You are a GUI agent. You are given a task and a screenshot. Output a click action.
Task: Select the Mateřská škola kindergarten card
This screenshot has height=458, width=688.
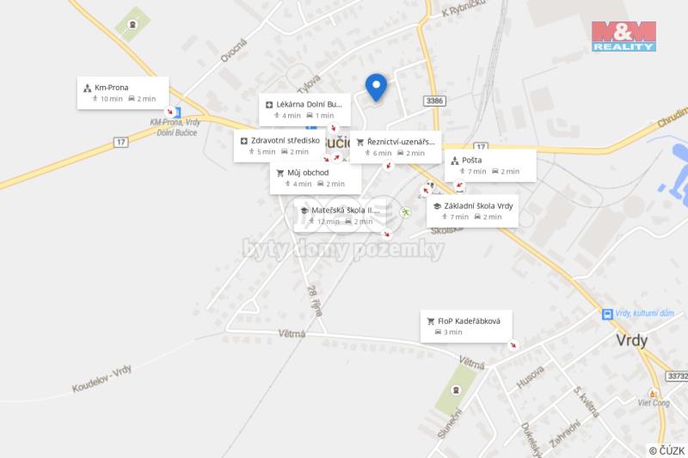point(339,215)
